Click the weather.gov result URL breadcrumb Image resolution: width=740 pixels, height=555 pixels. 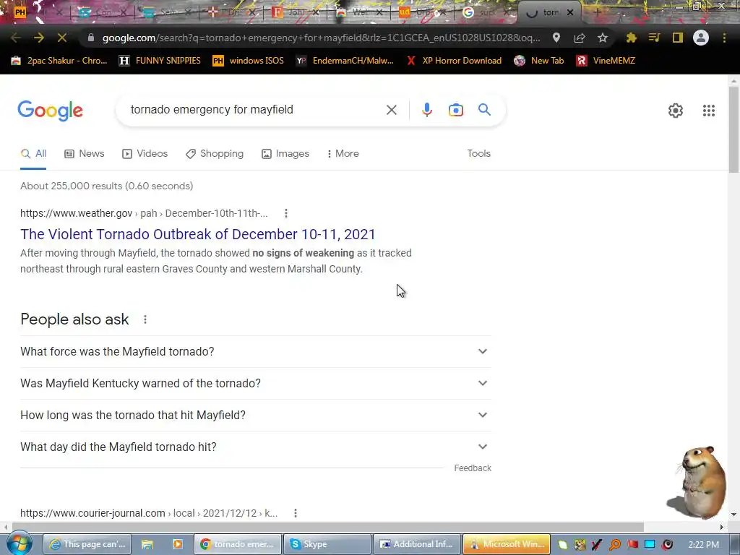coord(144,213)
